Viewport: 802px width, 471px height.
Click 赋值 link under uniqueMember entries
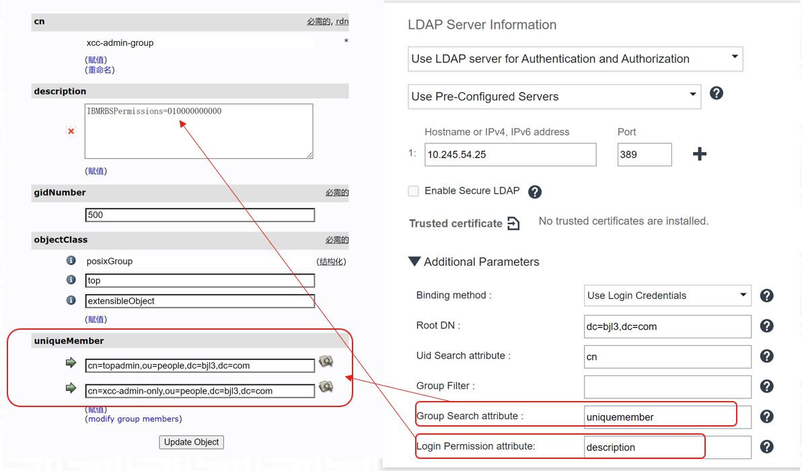pyautogui.click(x=96, y=410)
